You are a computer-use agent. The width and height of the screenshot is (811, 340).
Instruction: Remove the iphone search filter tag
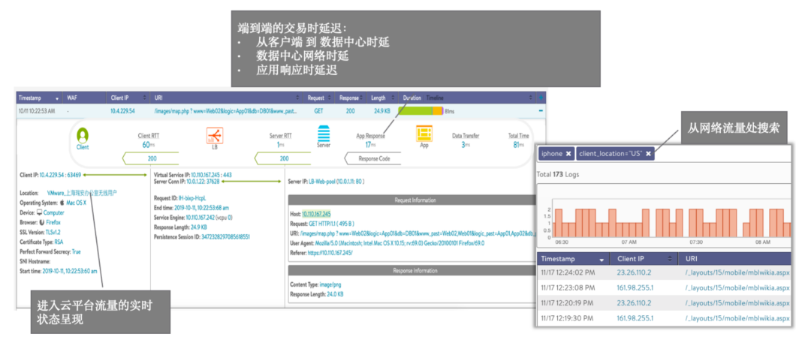pos(568,153)
